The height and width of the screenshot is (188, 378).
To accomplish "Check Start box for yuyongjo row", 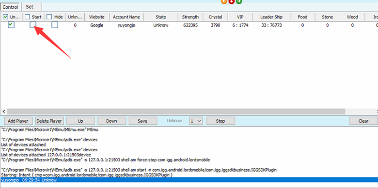I will [x=33, y=25].
